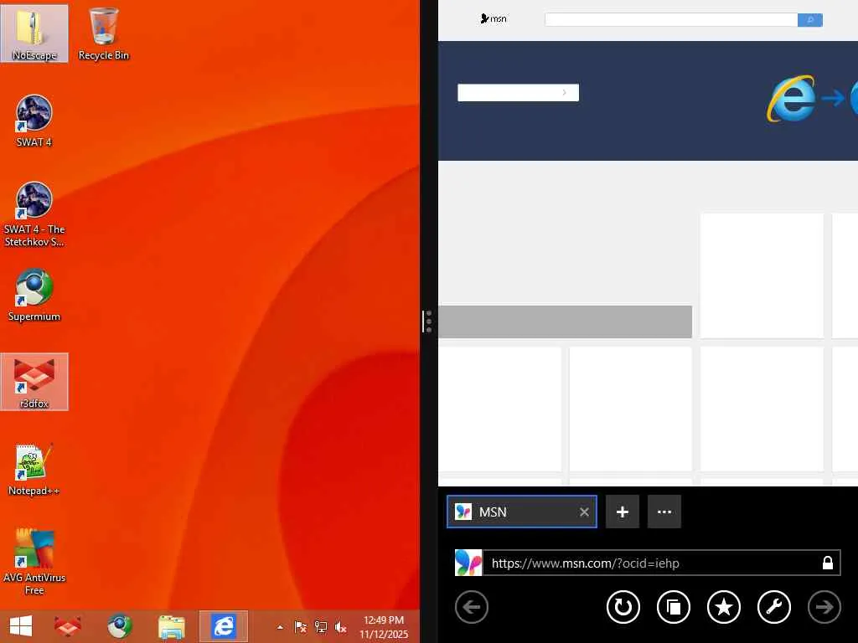This screenshot has height=643, width=858.
Task: Open the network status tray icon
Action: pyautogui.click(x=321, y=627)
